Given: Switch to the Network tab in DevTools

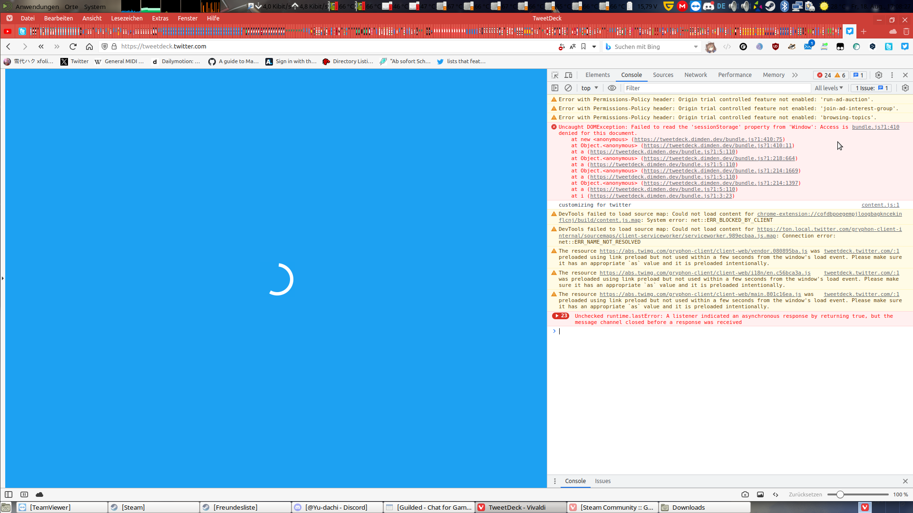Looking at the screenshot, I should click(x=695, y=75).
